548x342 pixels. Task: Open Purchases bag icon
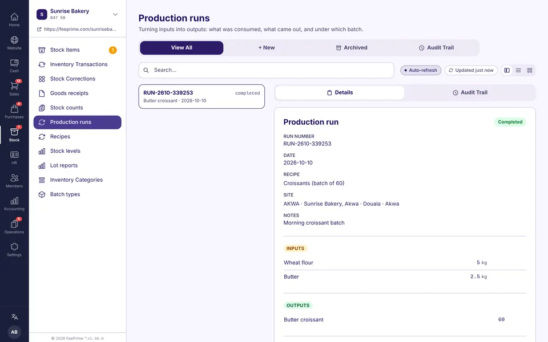(14, 109)
